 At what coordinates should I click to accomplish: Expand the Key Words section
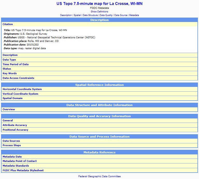10,73
